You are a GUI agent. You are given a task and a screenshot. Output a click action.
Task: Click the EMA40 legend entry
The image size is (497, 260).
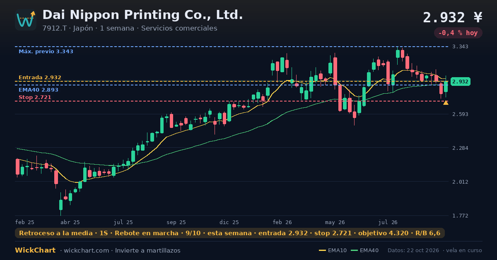pyautogui.click(x=365, y=251)
